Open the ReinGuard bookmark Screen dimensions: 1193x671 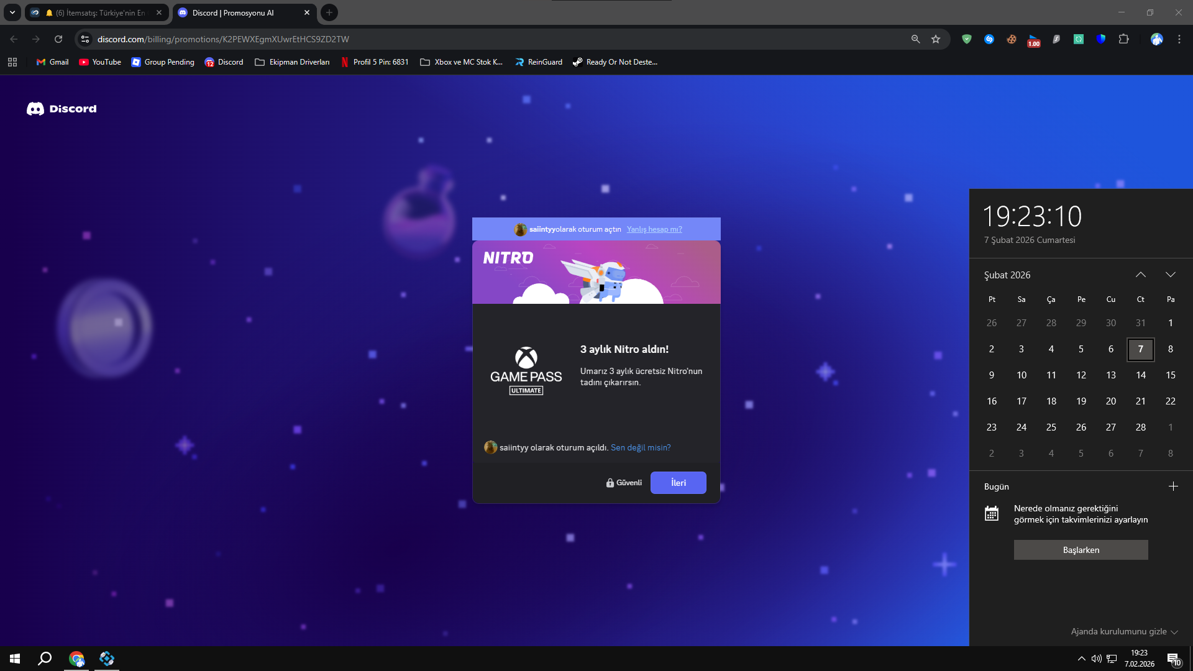point(539,62)
